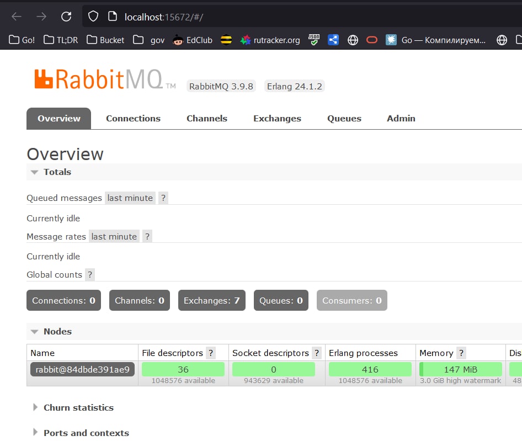The width and height of the screenshot is (522, 441).
Task: Switch to the Queues tab
Action: [x=344, y=118]
